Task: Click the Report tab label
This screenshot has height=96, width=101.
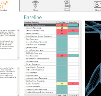Action: click(67, 10)
